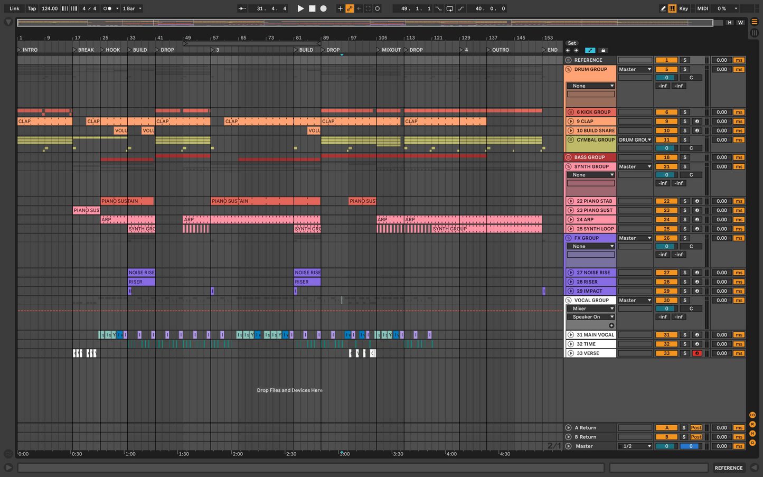Deactivate the 9 CLAP track activator
The height and width of the screenshot is (477, 763).
666,121
